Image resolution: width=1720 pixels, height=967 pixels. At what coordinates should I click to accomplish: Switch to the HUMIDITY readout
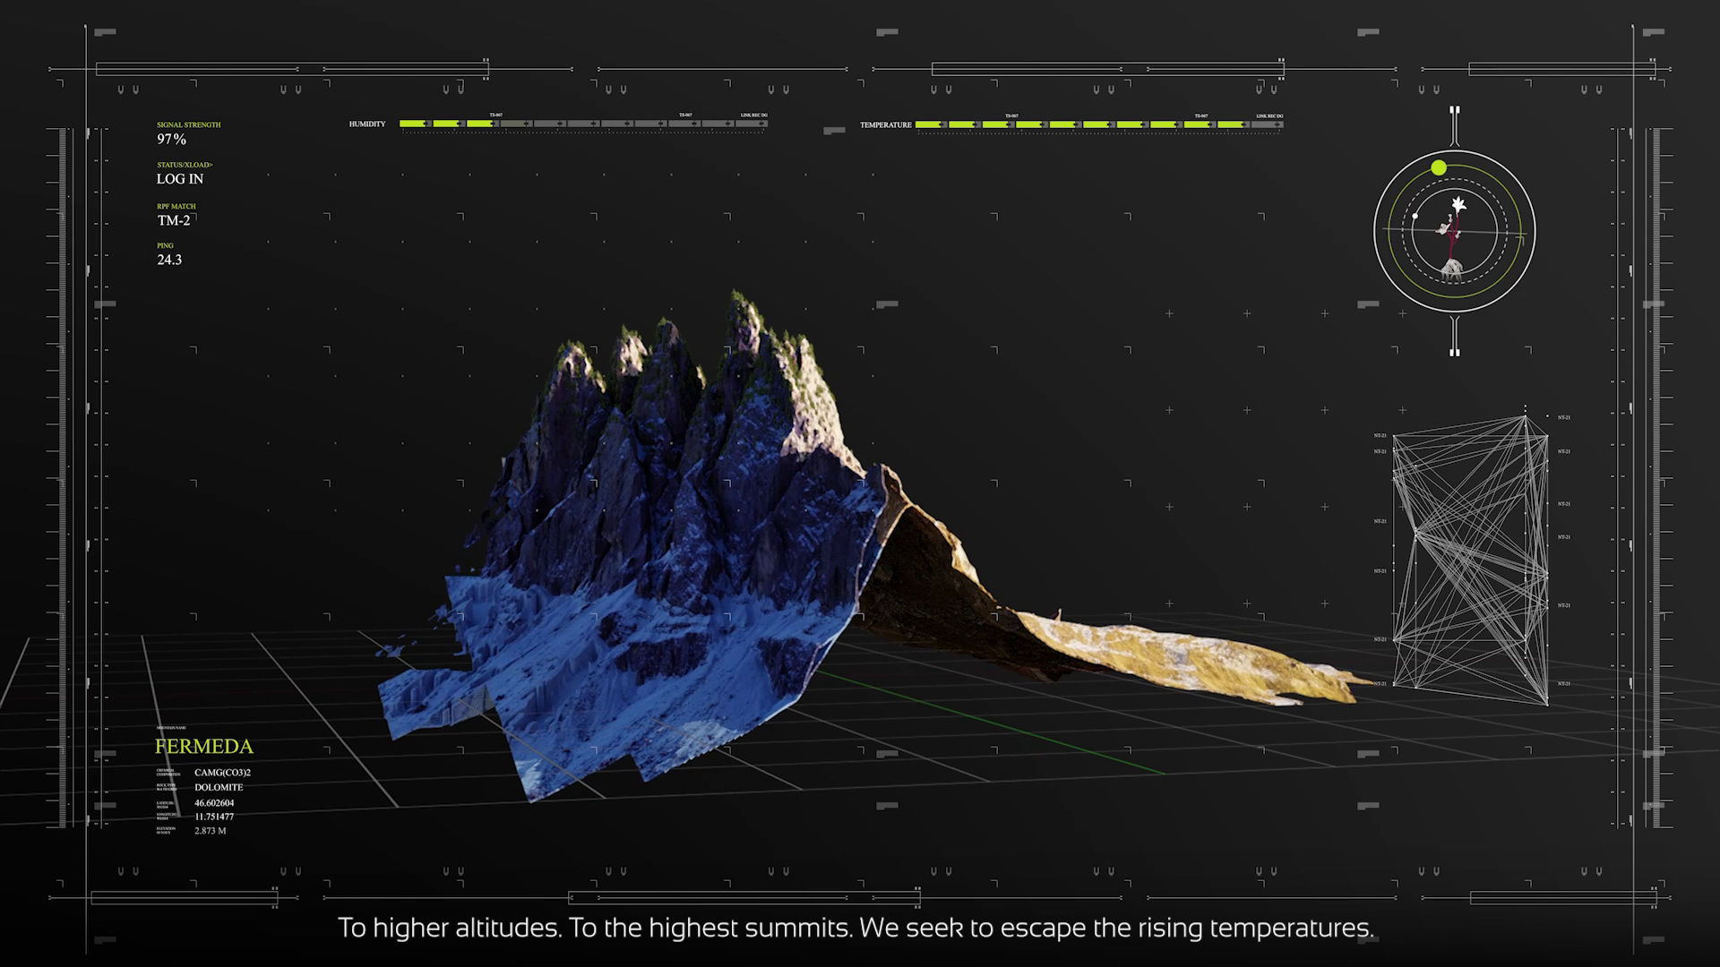click(x=367, y=123)
